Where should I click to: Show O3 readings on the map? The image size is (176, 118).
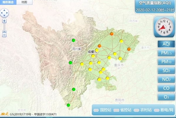(166, 97)
